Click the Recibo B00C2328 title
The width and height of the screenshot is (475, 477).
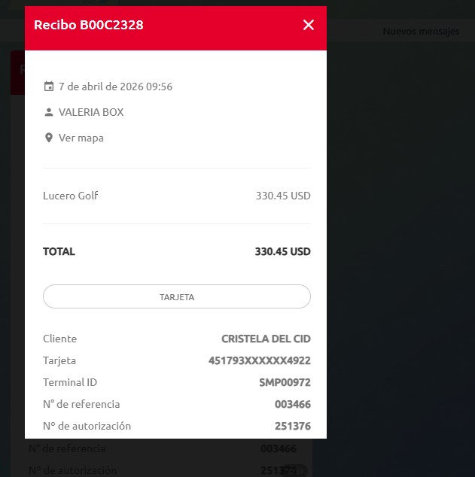click(89, 25)
